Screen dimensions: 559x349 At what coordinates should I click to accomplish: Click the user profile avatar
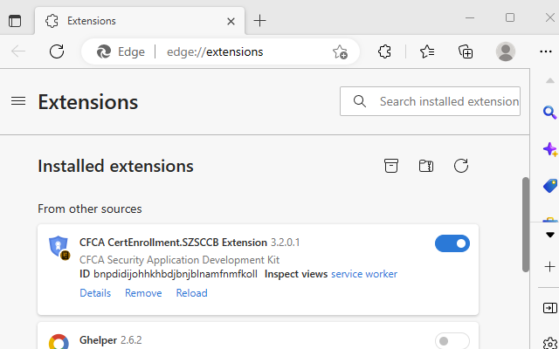(x=506, y=51)
